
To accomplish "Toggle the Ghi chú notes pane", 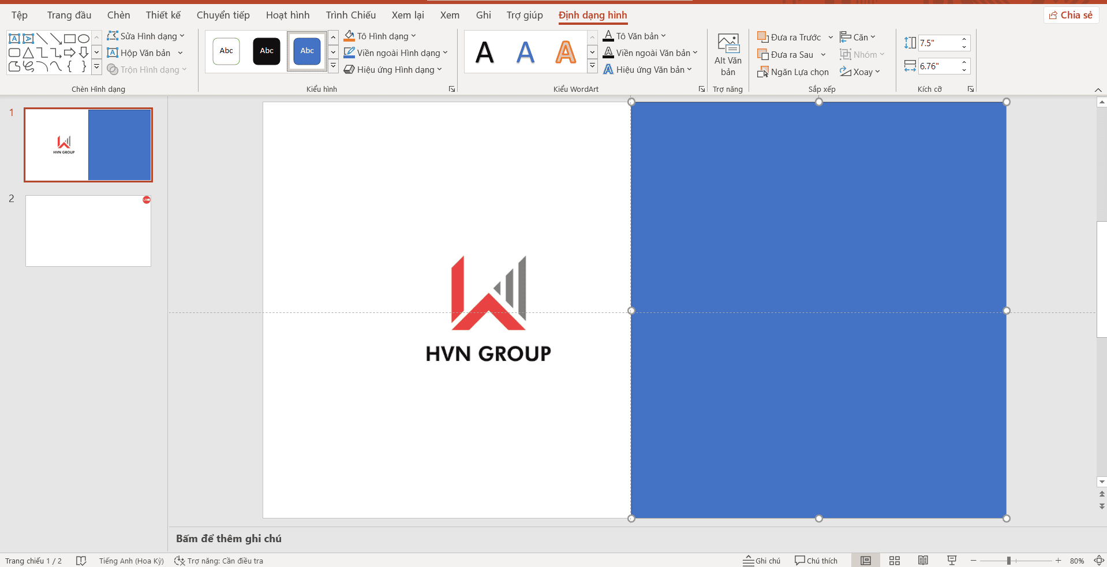I will pos(761,561).
